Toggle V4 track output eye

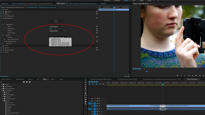(99, 98)
